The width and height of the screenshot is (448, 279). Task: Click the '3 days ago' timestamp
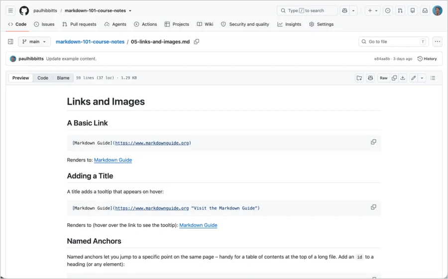(x=403, y=59)
